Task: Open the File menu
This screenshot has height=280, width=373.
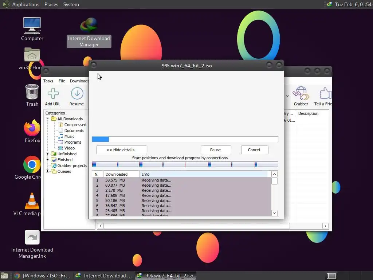Action: coord(62,81)
